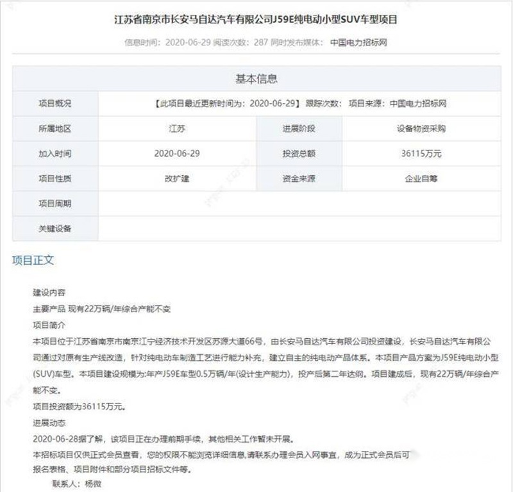
Task: Click the 本招标项目仅供正式会员查看 notice line
Action: [221, 455]
